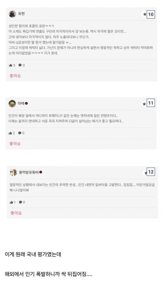The height and width of the screenshot is (286, 162).
Task: Click the red badge next to 마메
Action: point(26,103)
